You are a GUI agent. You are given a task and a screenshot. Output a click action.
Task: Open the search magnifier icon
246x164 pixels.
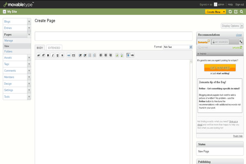[241, 11]
